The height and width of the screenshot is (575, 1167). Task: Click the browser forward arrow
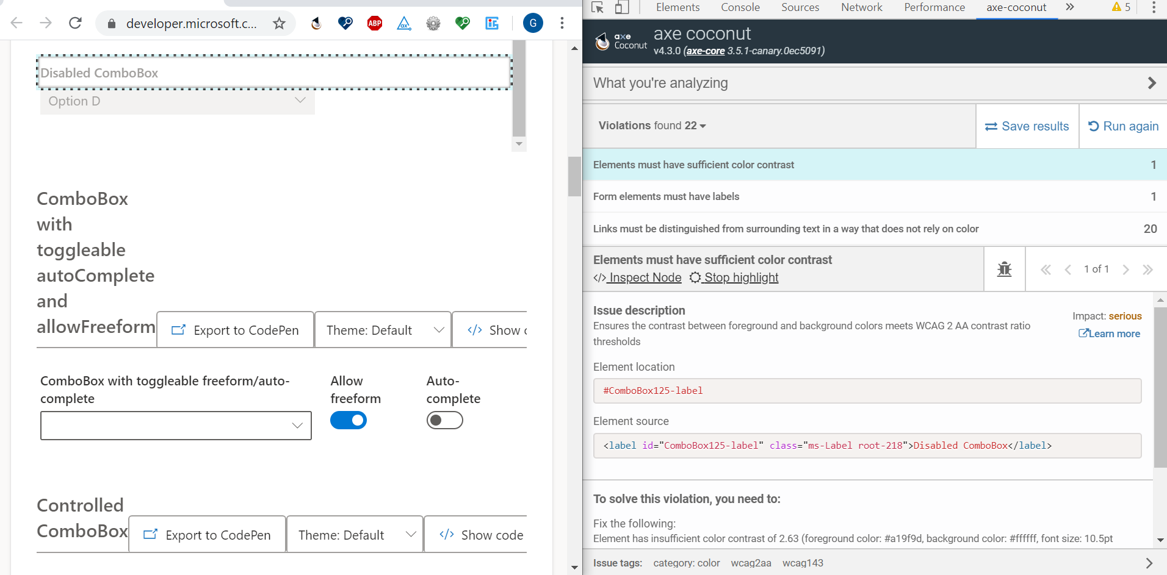(46, 23)
